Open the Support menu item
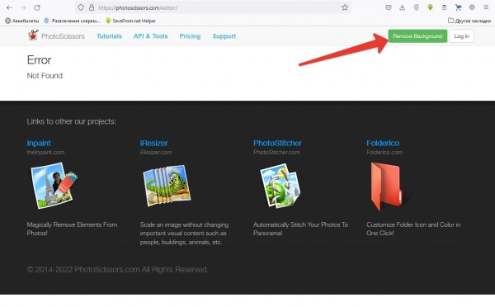Screen dimensions: 495x307 tap(224, 36)
